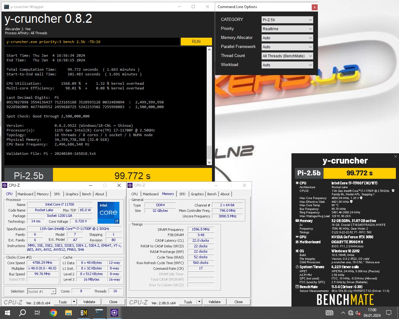399x319 pixels.
Task: Open Task View on the taskbar
Action: click(37, 313)
